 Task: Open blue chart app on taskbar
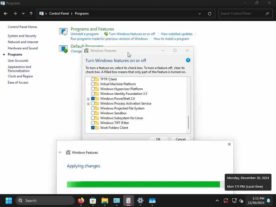tap(152, 201)
